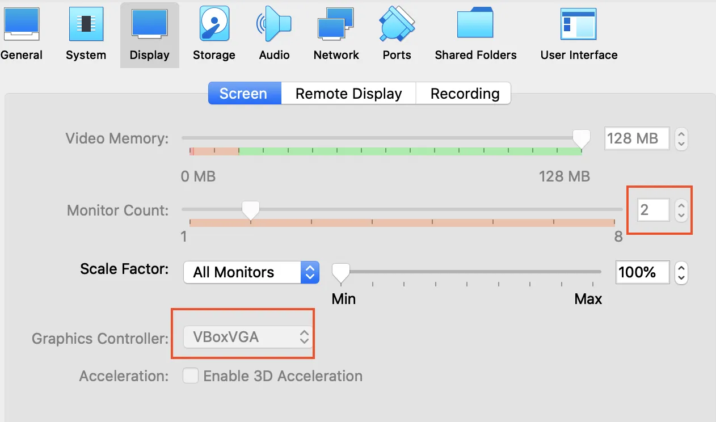Open the Ports settings icon

[x=397, y=26]
